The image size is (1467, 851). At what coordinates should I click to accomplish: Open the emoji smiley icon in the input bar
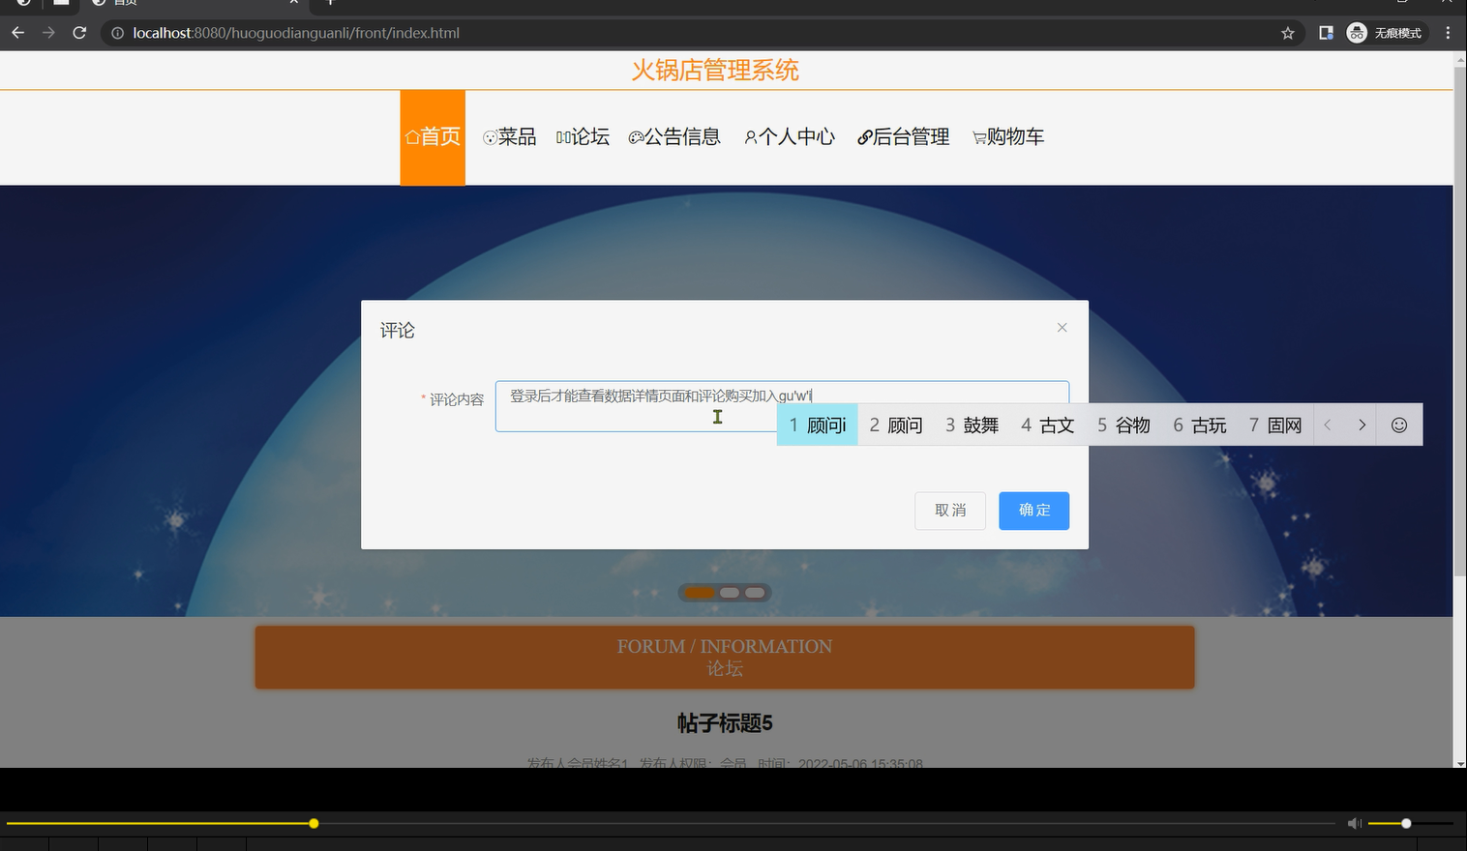coord(1399,424)
